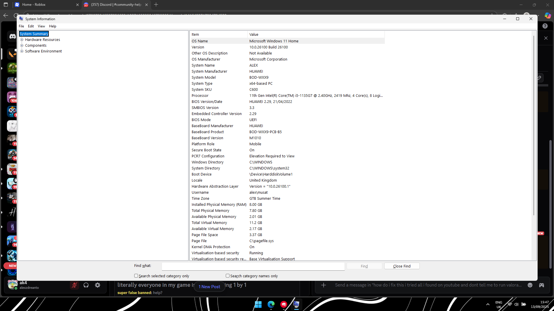This screenshot has height=311, width=554.
Task: Click the ENG UK language indicator
Action: click(x=499, y=304)
